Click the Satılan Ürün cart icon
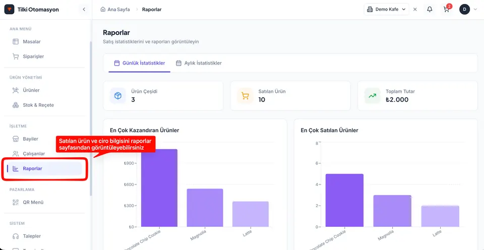 [245, 96]
